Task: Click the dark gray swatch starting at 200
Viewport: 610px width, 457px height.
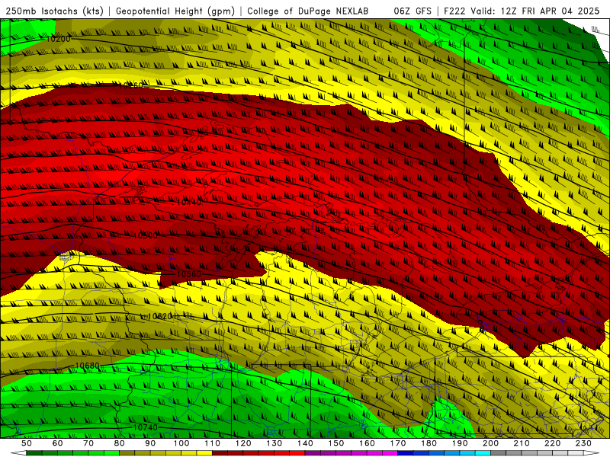Action: pos(498,453)
